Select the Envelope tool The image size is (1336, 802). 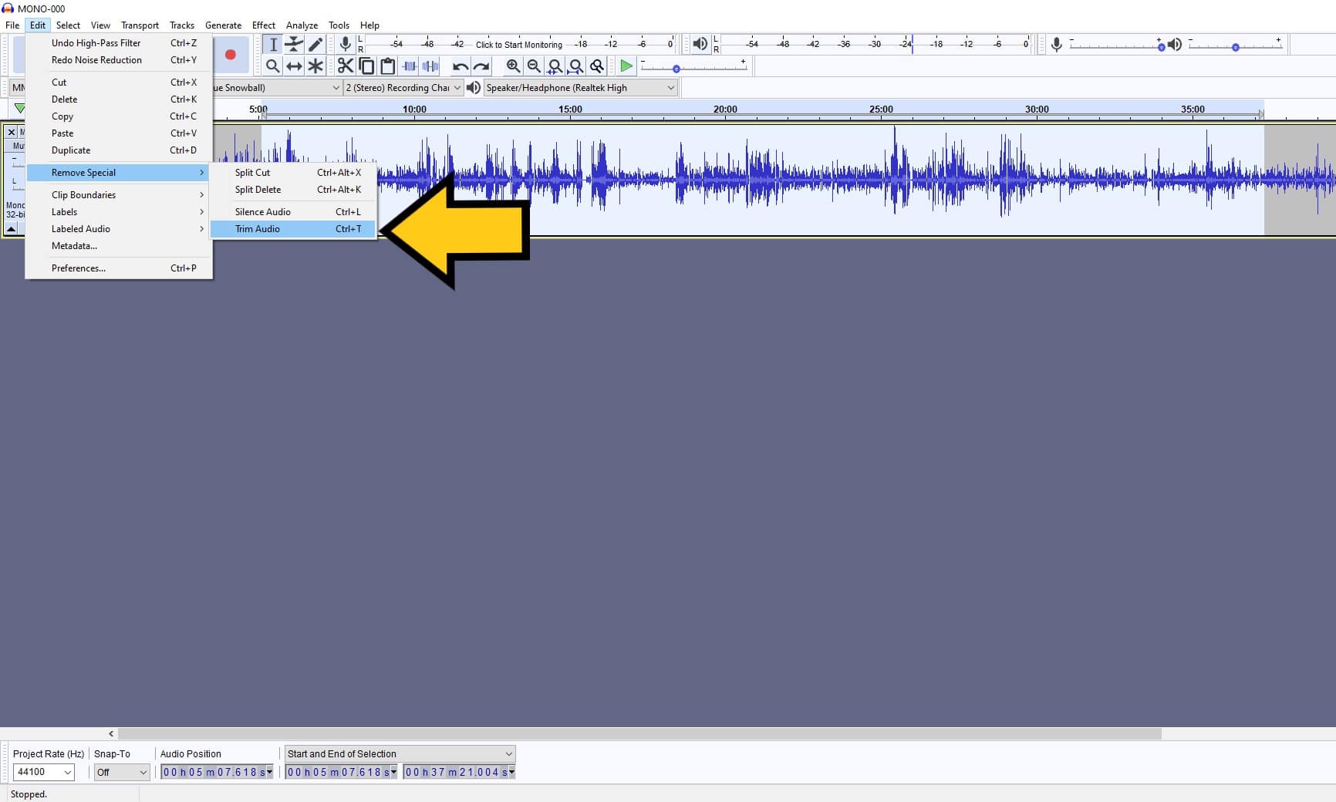[x=294, y=44]
